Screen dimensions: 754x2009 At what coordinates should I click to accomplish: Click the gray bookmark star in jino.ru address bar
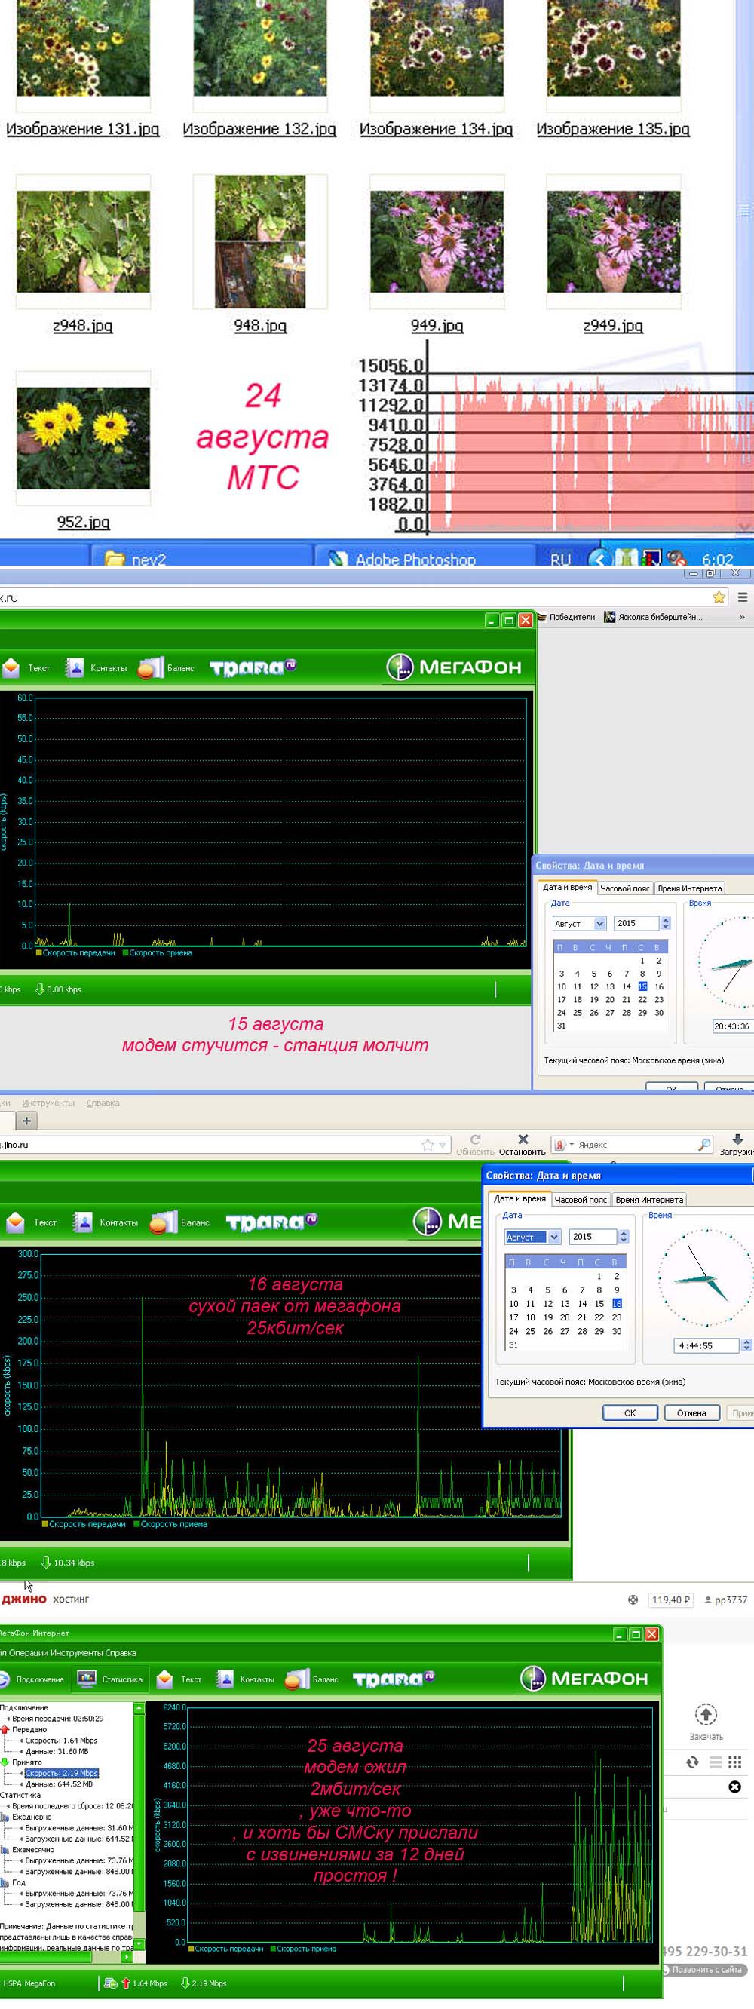click(428, 1145)
